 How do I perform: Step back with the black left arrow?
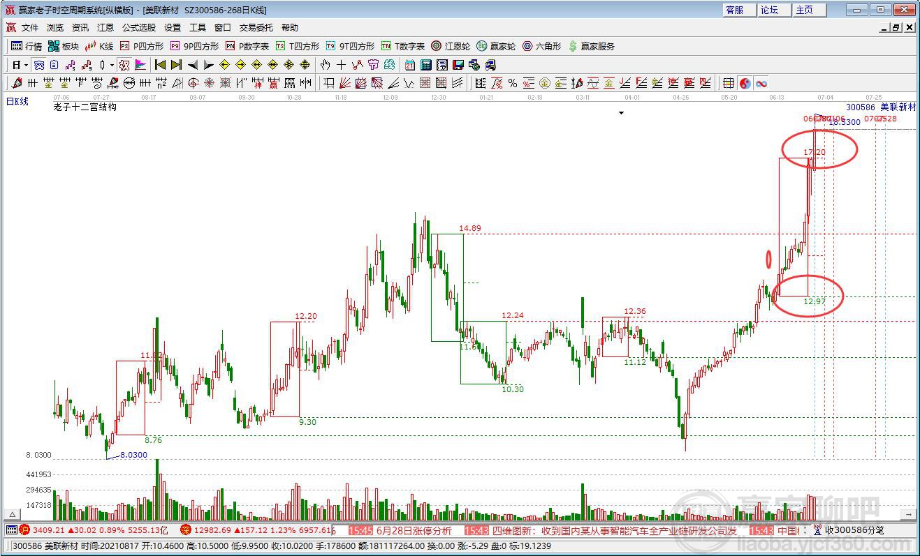192,65
